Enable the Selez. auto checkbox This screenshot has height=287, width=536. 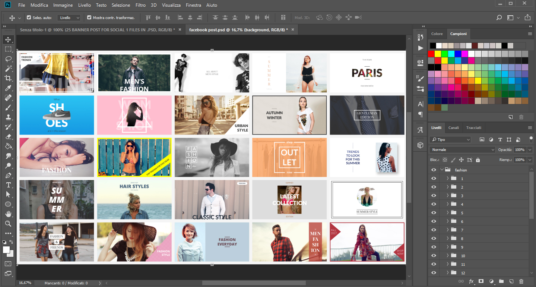point(29,17)
